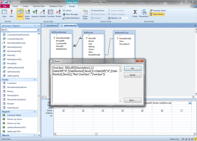Switch to the Home ribbon tab
Image resolution: width=197 pixels, height=141 pixels.
[15, 6]
